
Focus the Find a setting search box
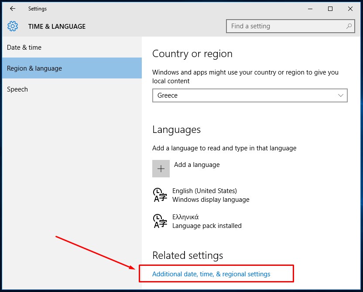click(x=290, y=26)
